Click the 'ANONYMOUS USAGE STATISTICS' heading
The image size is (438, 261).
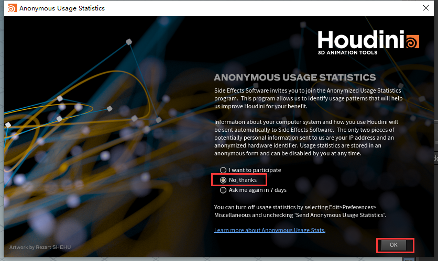click(294, 77)
